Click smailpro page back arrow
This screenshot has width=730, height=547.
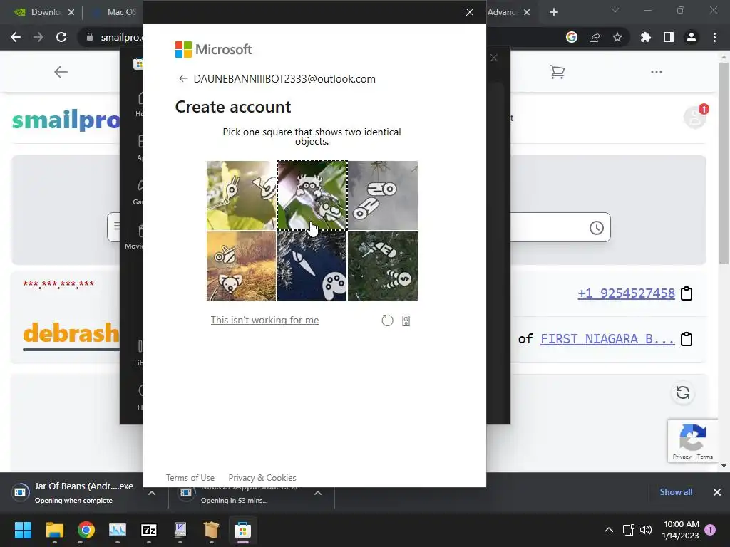[61, 72]
